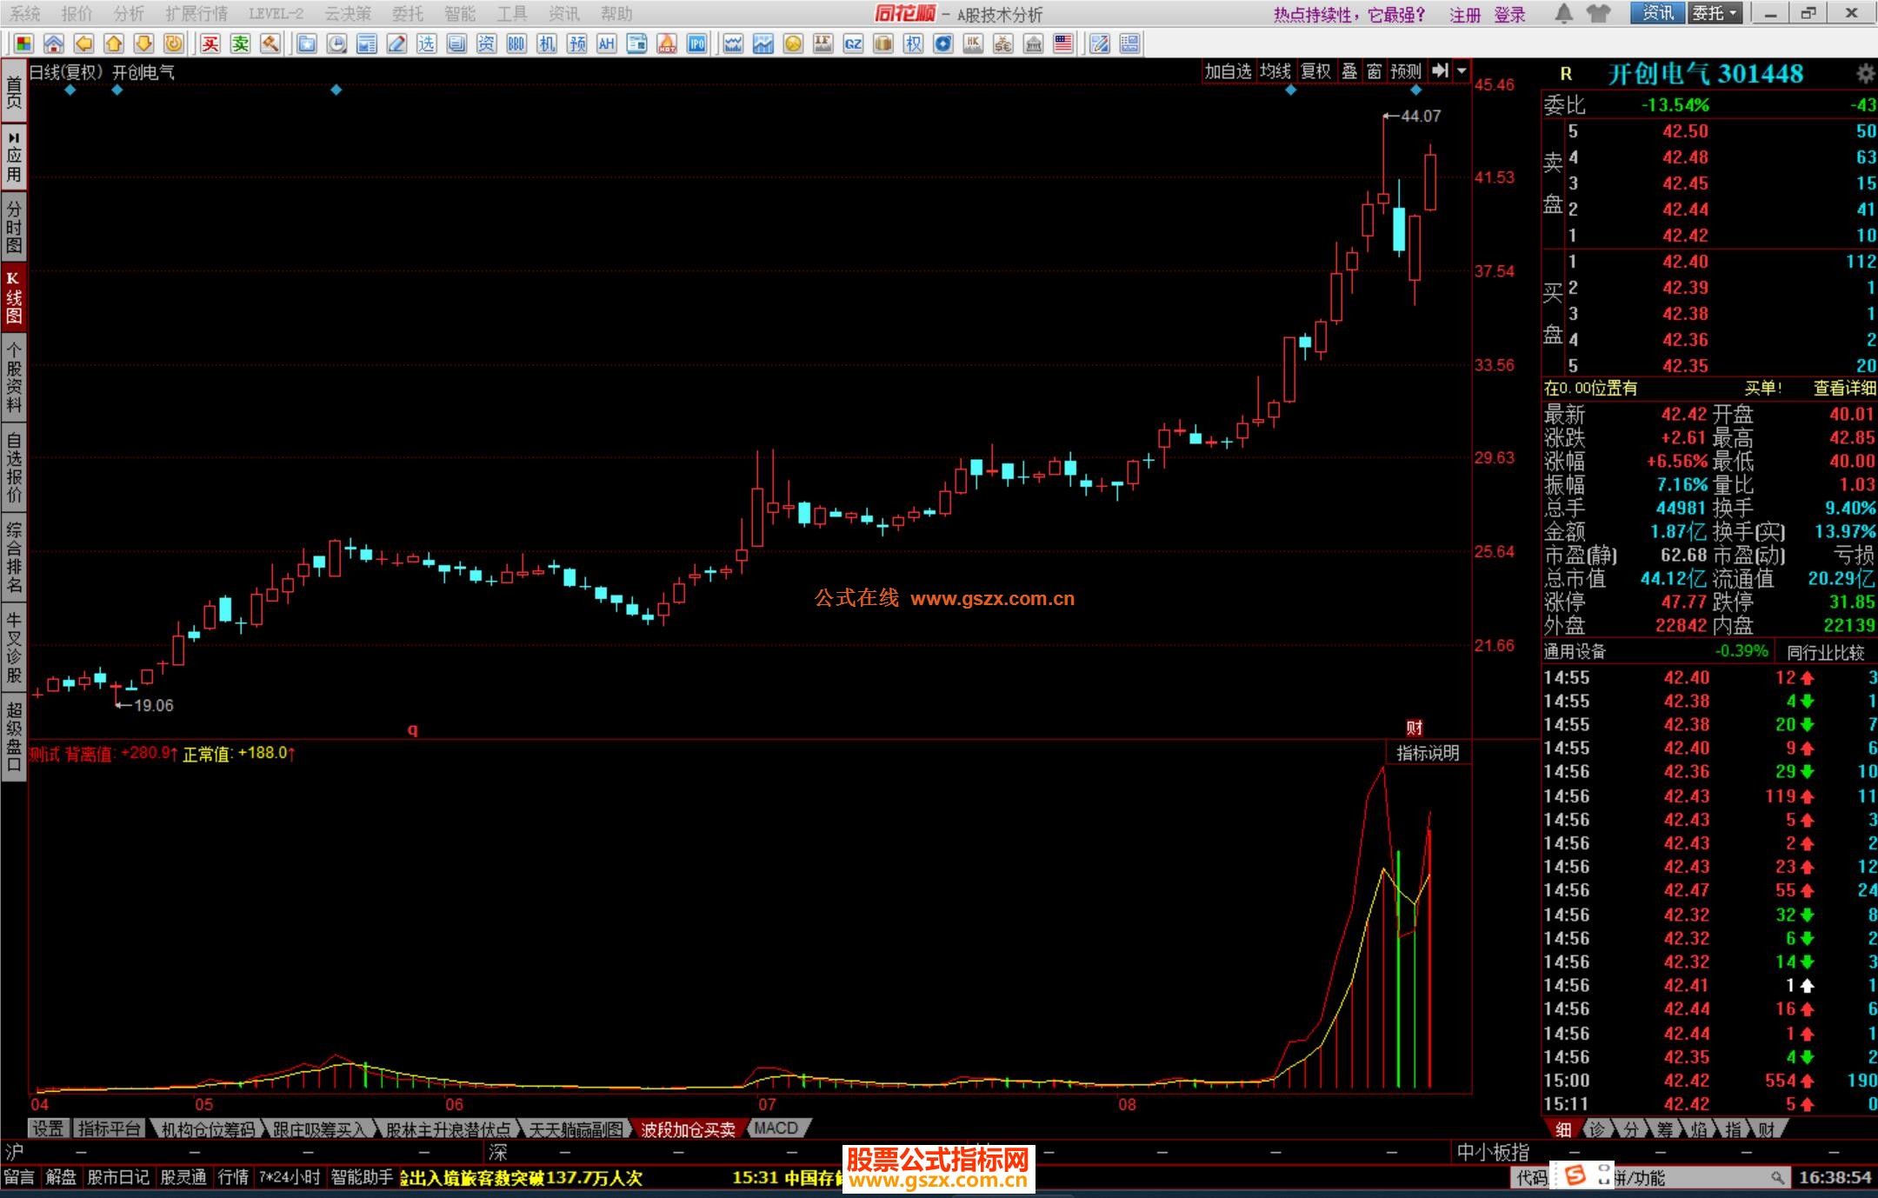Viewport: 1878px width, 1198px height.
Task: Click the settings gear beside stock name
Action: click(x=1865, y=74)
